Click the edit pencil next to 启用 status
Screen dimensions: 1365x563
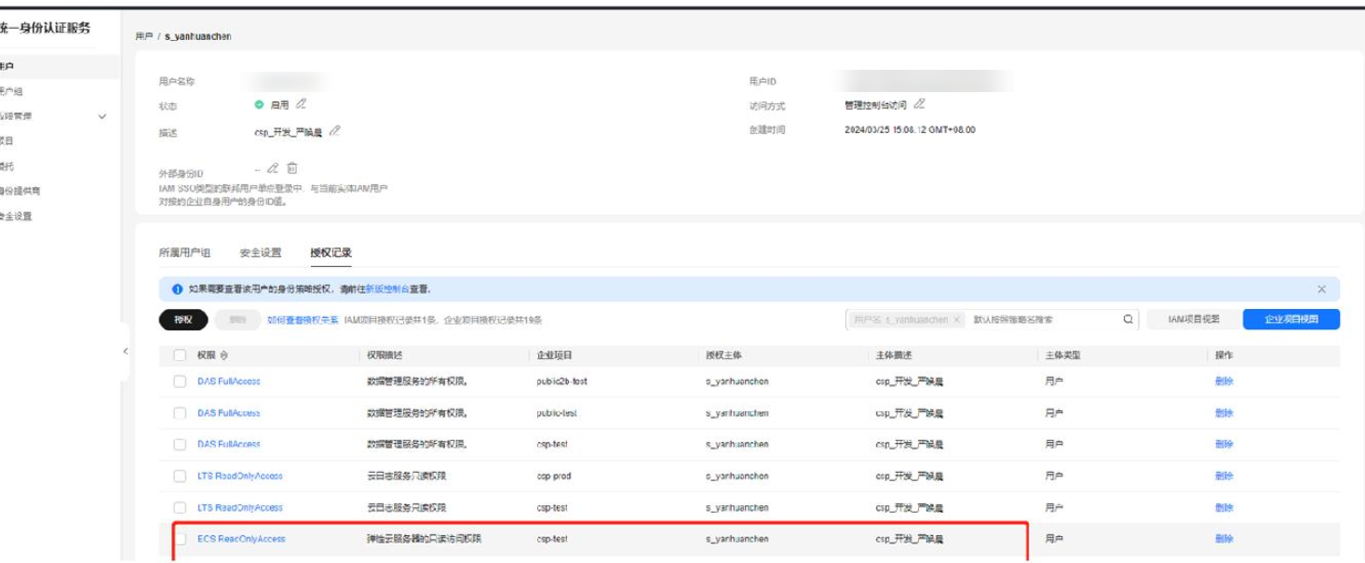coord(301,105)
